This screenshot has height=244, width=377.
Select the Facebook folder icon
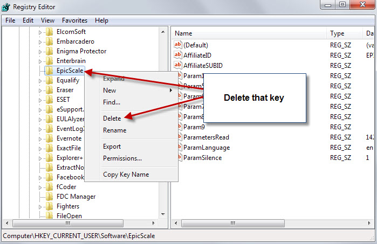[50, 177]
